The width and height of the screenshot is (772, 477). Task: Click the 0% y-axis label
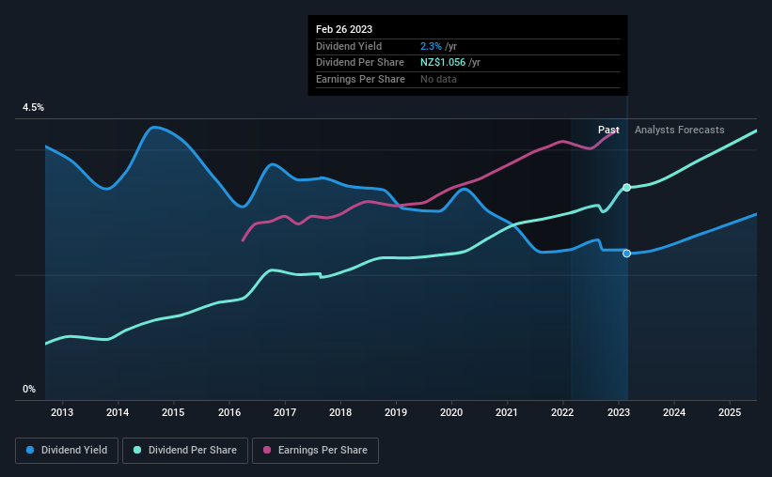coord(29,390)
